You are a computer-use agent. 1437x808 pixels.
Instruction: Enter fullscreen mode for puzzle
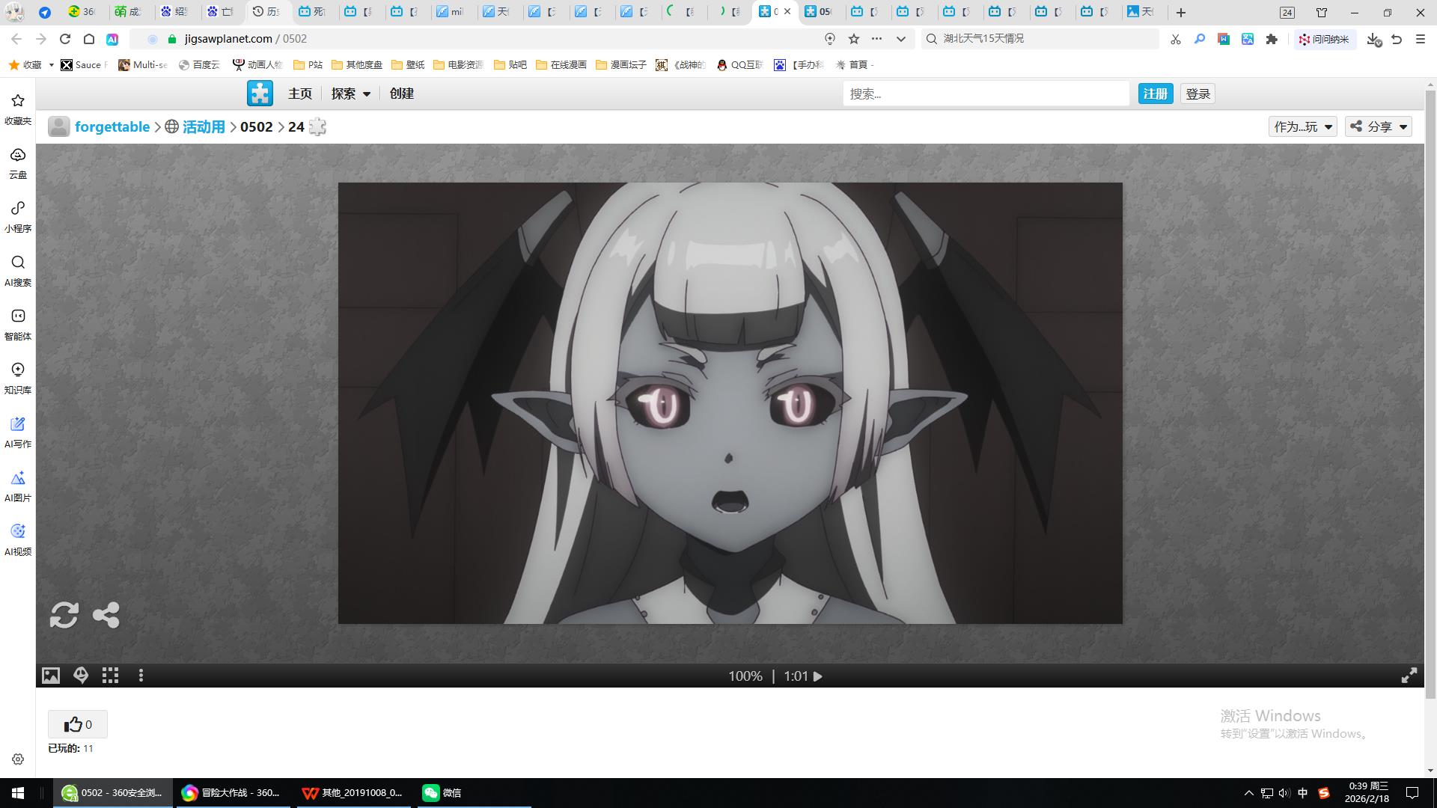[x=1409, y=676]
